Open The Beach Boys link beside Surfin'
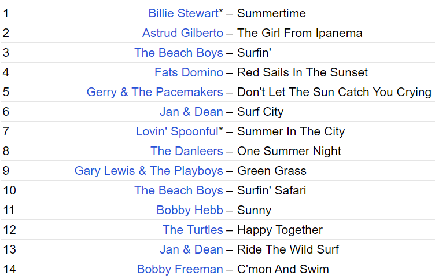 point(178,53)
